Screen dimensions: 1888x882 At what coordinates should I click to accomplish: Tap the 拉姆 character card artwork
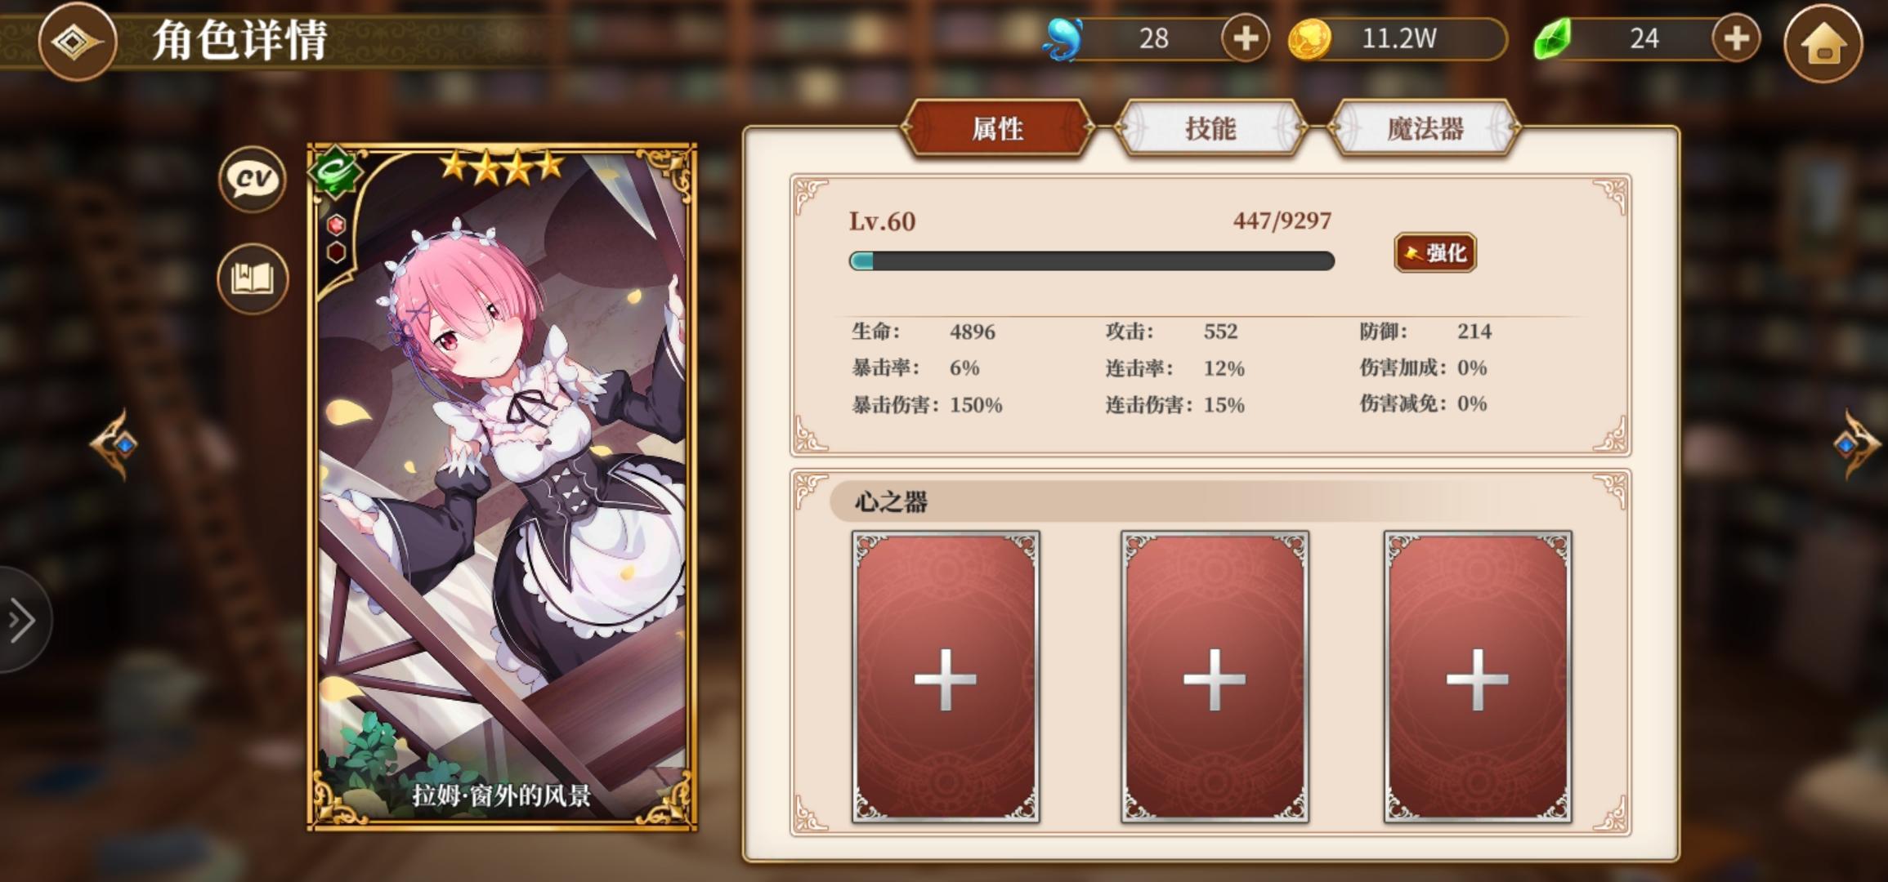click(x=502, y=488)
